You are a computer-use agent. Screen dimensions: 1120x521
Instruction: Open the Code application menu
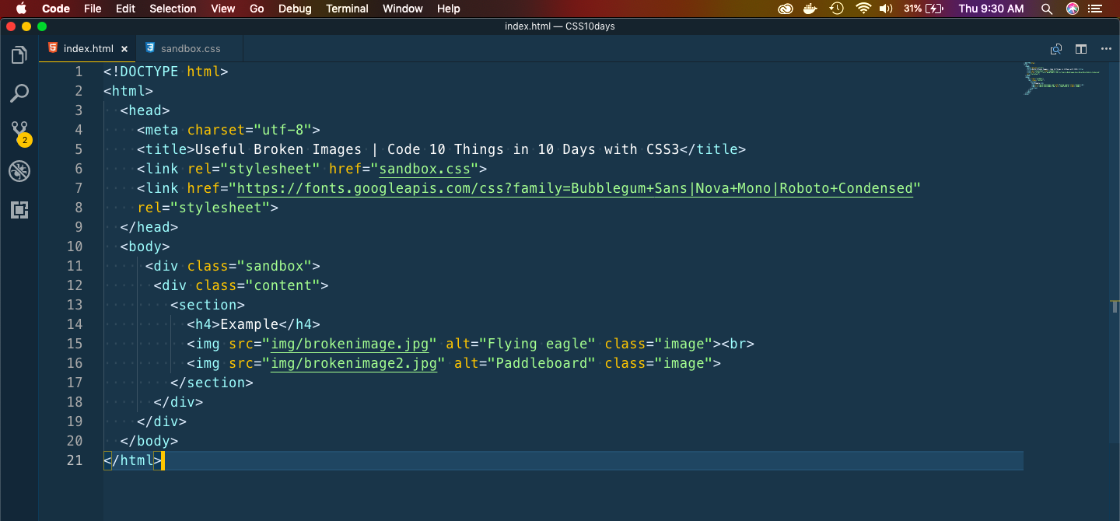pos(55,9)
